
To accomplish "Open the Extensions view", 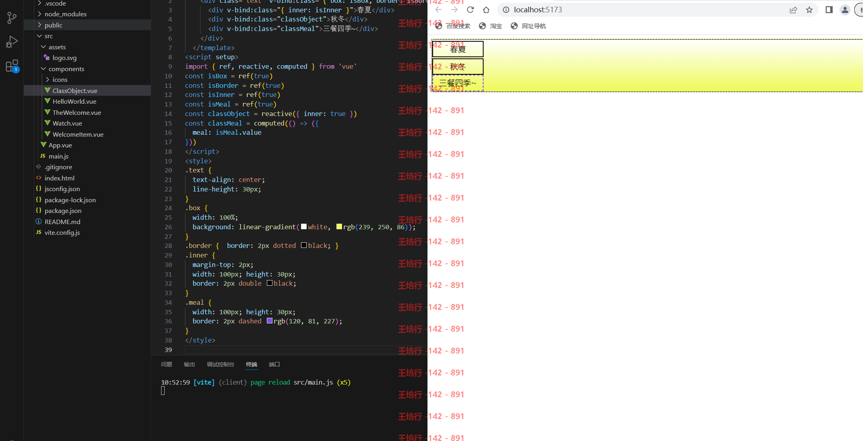I will click(x=12, y=66).
